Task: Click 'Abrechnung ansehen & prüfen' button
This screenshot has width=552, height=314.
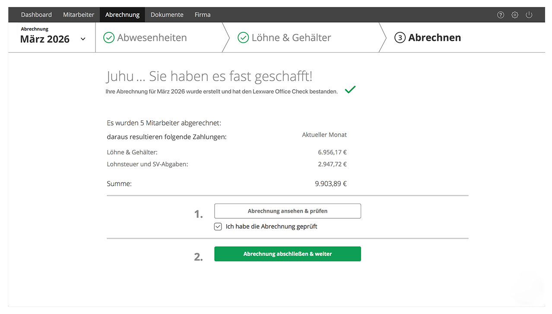Action: coord(287,211)
